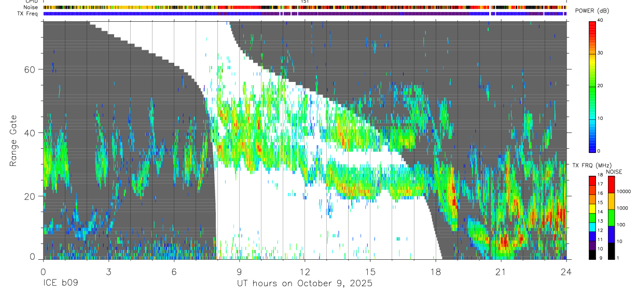This screenshot has height=294, width=637.
Task: Click the 'ICE b09' radar label
Action: (60, 284)
